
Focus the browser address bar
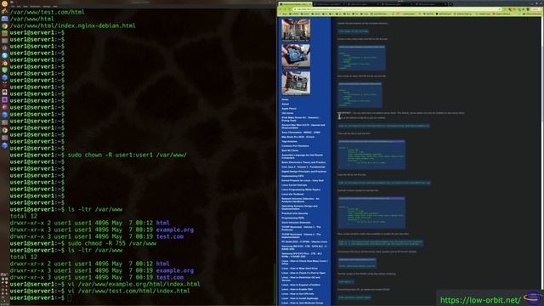coord(397,9)
